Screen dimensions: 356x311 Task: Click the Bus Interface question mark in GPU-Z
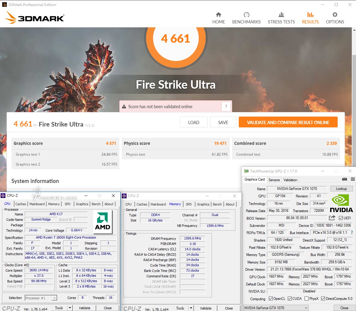pos(352,233)
